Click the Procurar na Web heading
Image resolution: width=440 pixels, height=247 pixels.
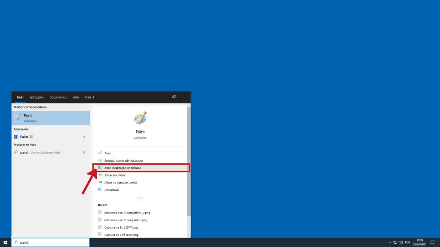pos(25,145)
